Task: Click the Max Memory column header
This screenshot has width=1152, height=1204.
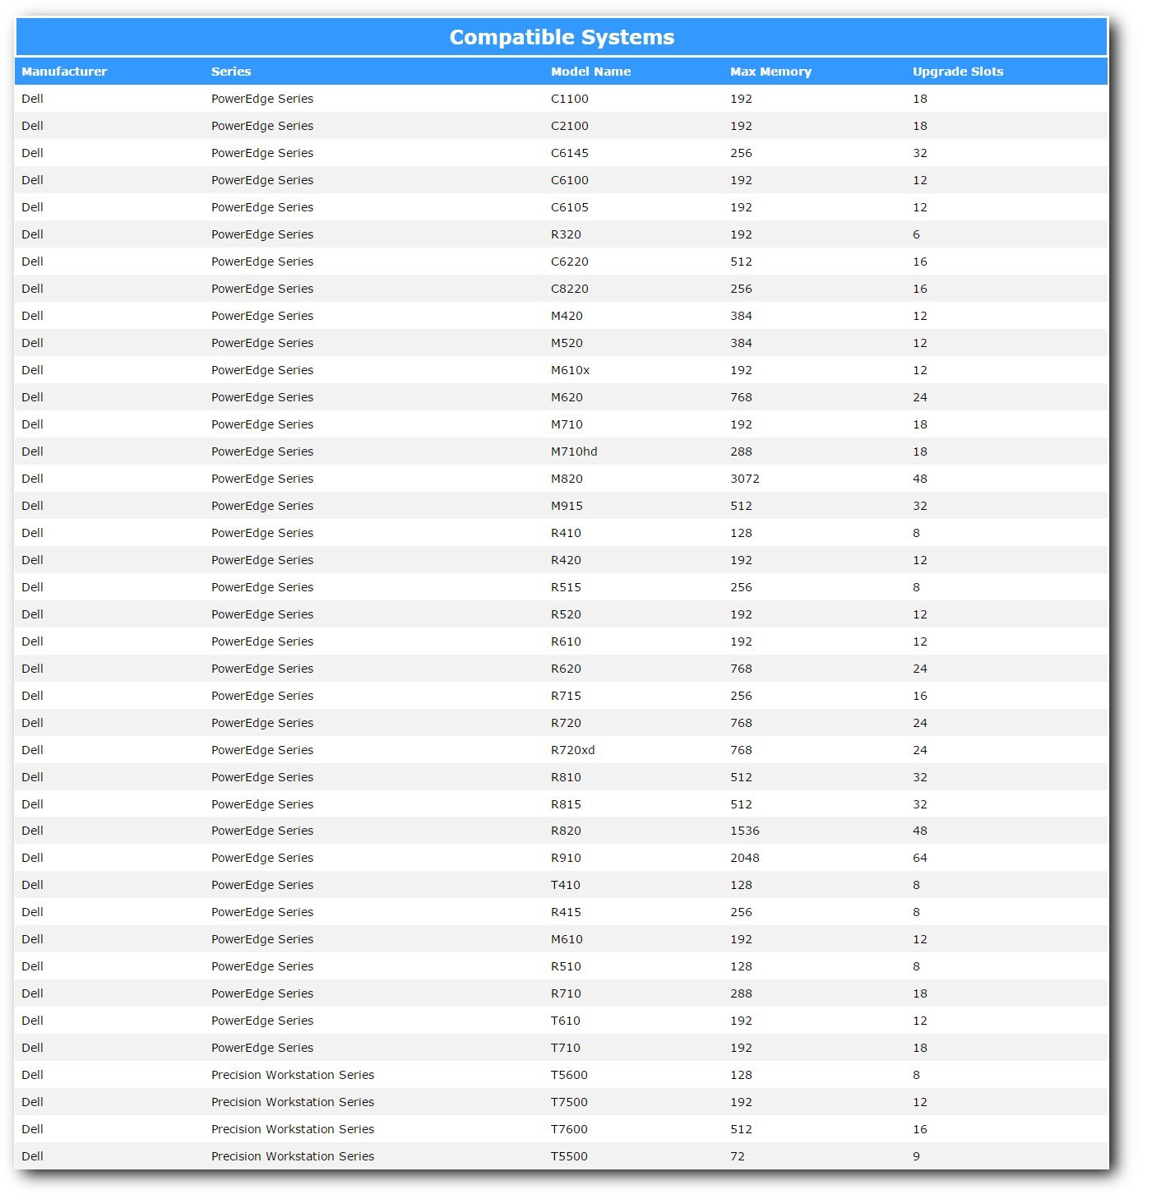Action: [x=770, y=72]
